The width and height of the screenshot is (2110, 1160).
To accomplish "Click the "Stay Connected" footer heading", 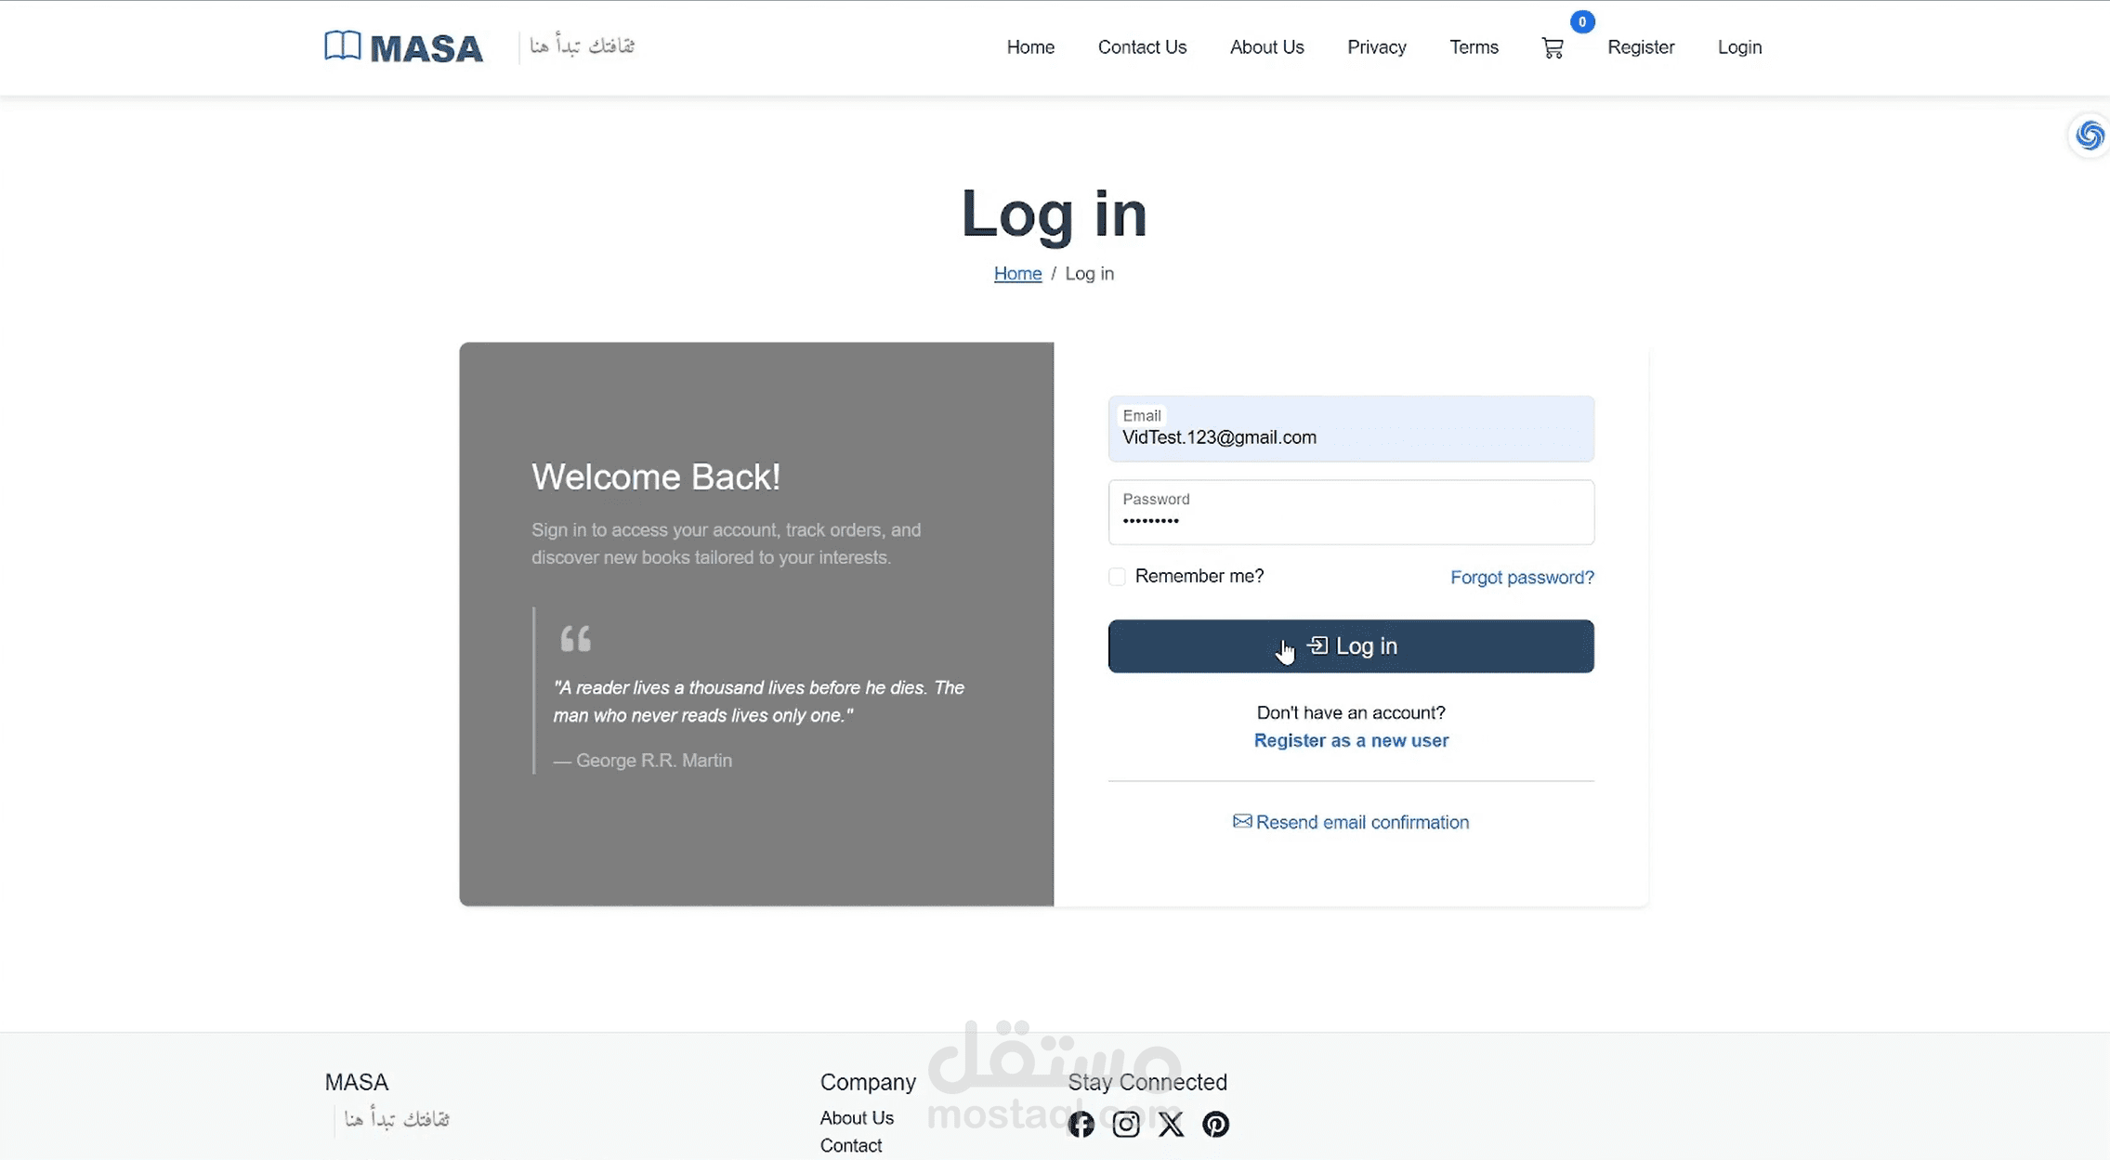I will [1147, 1082].
